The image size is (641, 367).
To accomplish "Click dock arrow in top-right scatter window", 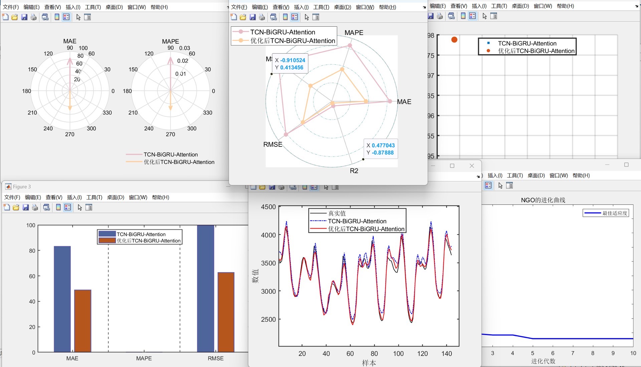I will (636, 6).
